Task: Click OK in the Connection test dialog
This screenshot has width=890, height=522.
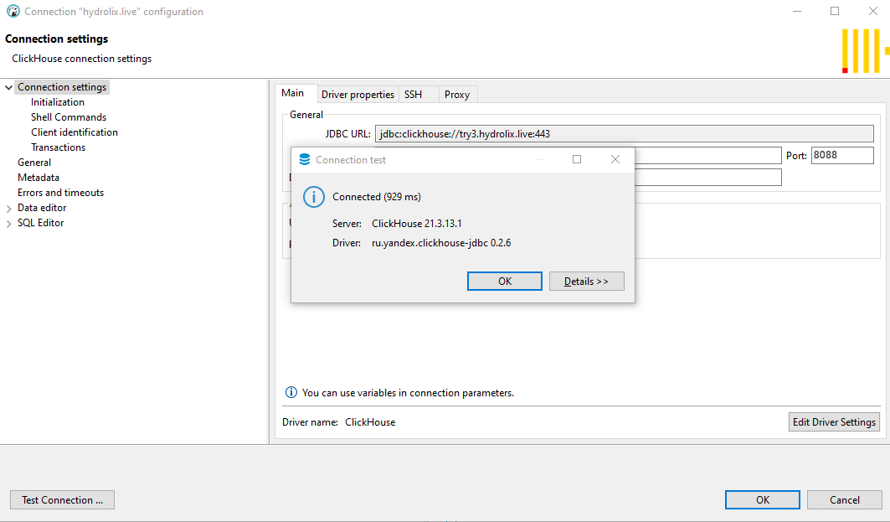Action: (505, 282)
